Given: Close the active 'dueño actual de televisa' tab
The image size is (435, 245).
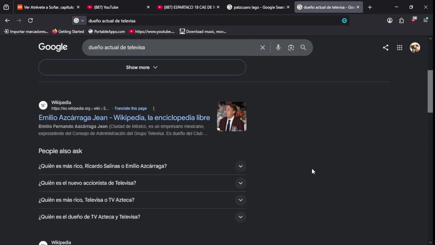Looking at the screenshot, I should pyautogui.click(x=358, y=7).
